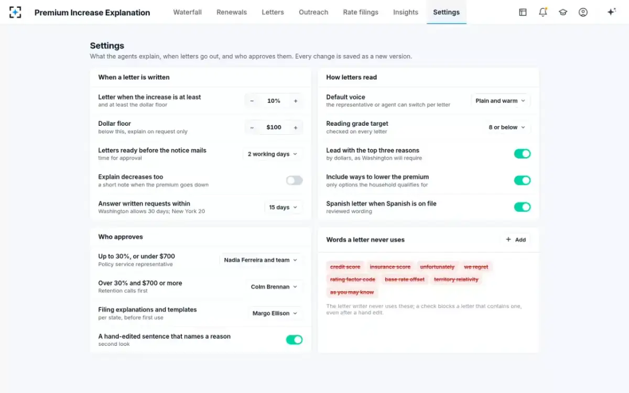The width and height of the screenshot is (629, 393).
Task: Open the sparkle assistant icon
Action: [611, 12]
